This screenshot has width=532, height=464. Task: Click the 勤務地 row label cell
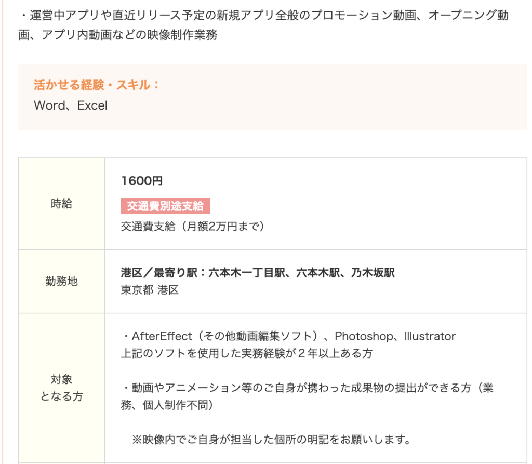61,281
